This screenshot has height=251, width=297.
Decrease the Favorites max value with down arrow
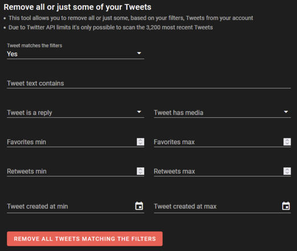point(287,143)
